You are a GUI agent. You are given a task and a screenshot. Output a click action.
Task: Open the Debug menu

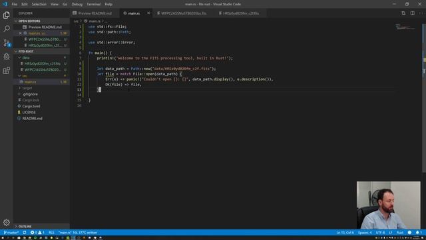pyautogui.click(x=77, y=4)
